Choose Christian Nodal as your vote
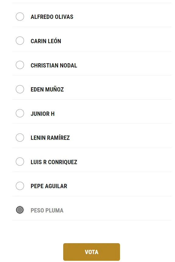Viewport: 175px width, 262px height. pyautogui.click(x=20, y=65)
